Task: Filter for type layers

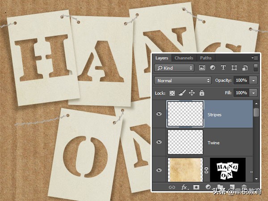Action: coord(223,68)
